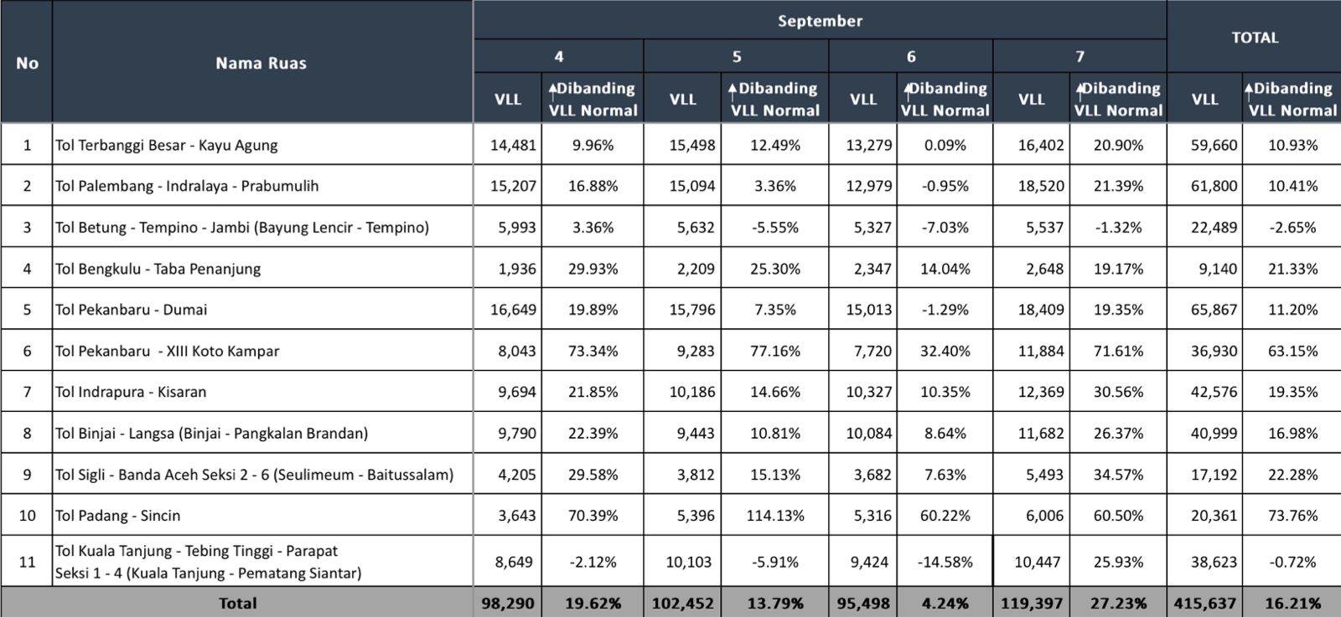
Task: Click the No column header
Action: [x=27, y=63]
